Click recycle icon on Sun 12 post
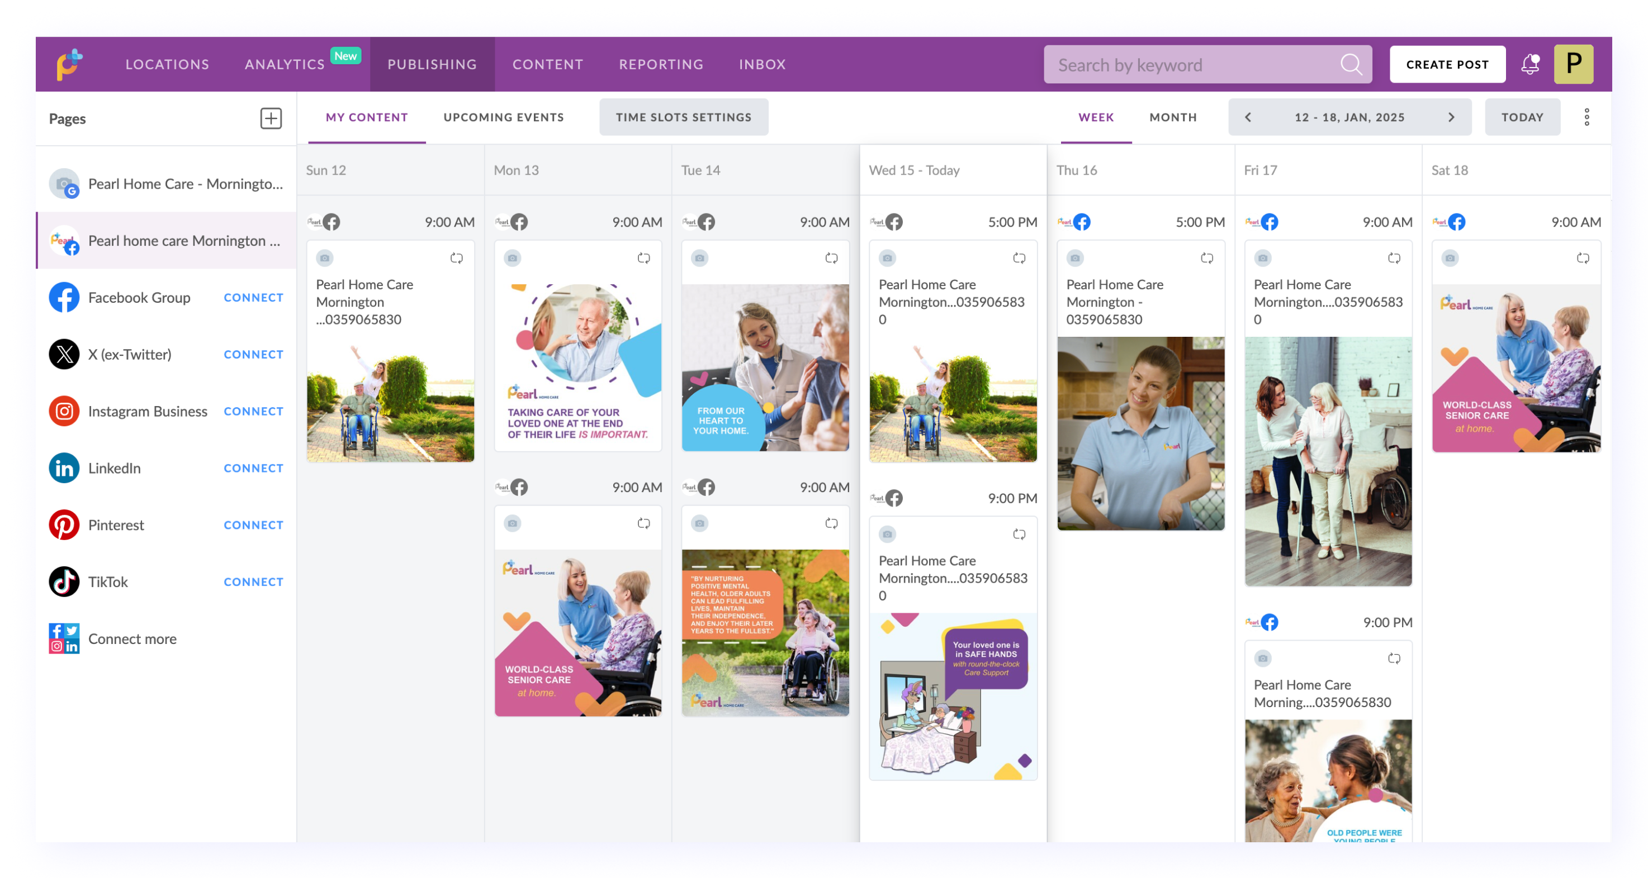 point(456,258)
